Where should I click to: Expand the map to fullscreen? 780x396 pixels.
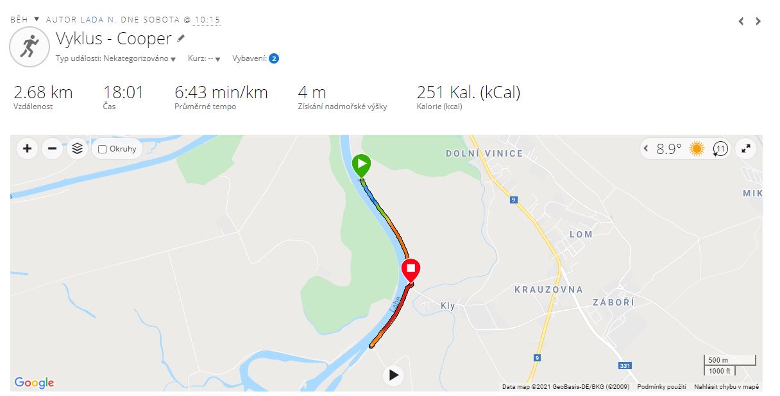coord(745,149)
